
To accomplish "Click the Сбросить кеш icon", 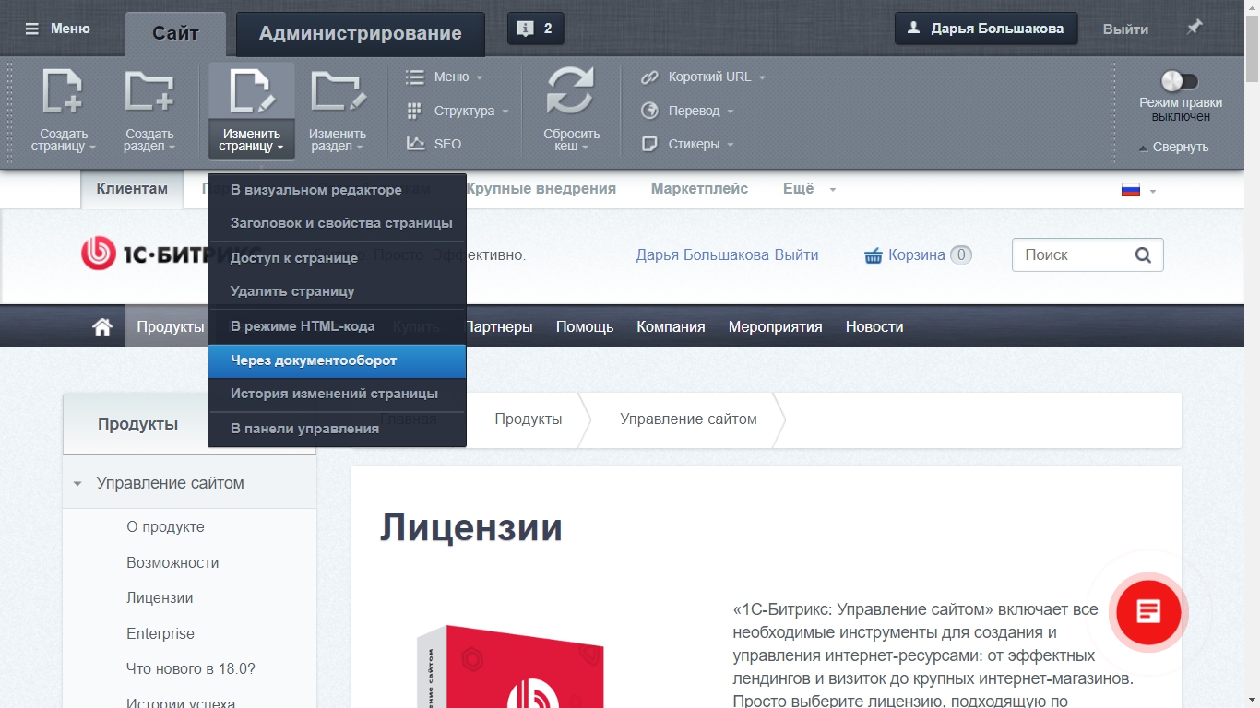I will point(570,90).
